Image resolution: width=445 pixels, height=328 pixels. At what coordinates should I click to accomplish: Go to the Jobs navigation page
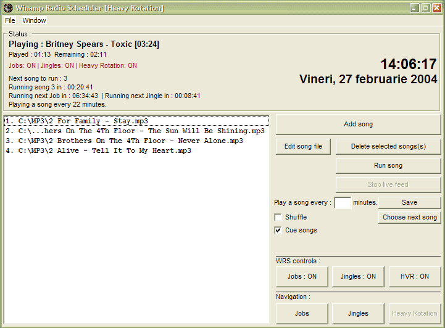pyautogui.click(x=302, y=313)
